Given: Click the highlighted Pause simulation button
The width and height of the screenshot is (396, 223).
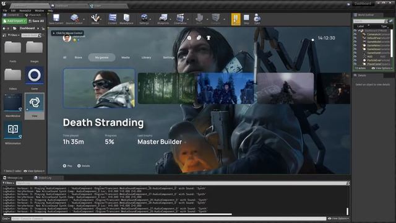Looking at the screenshot, I should [236, 19].
